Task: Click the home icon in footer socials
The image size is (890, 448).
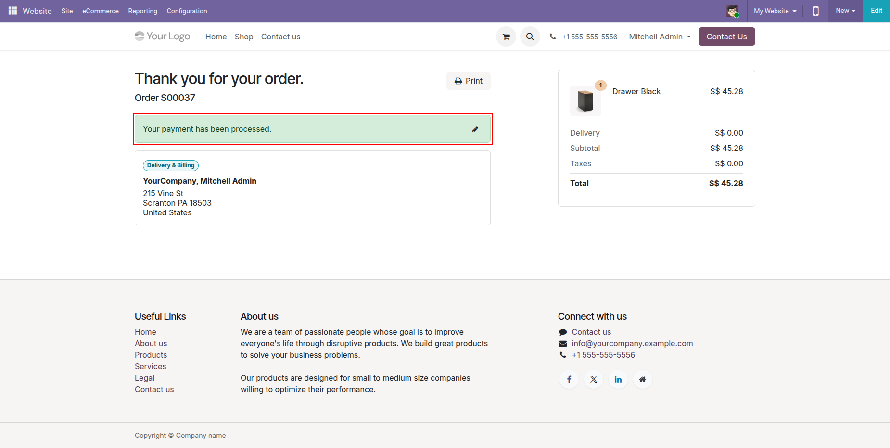Action: [642, 379]
